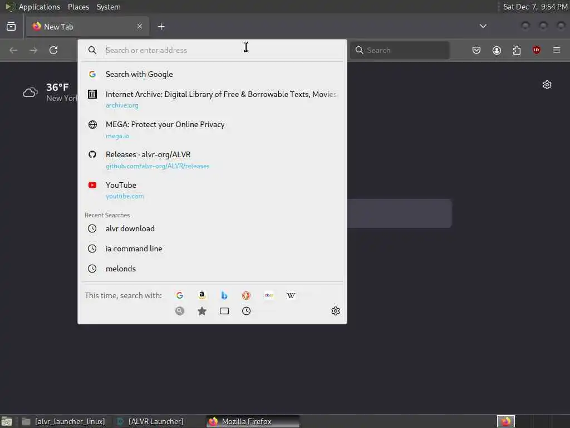Search history with the clock icon
Screen dimensions: 570x428
pos(246,311)
